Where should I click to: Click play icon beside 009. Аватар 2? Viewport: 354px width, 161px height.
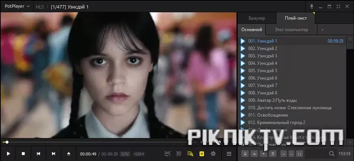(x=243, y=100)
